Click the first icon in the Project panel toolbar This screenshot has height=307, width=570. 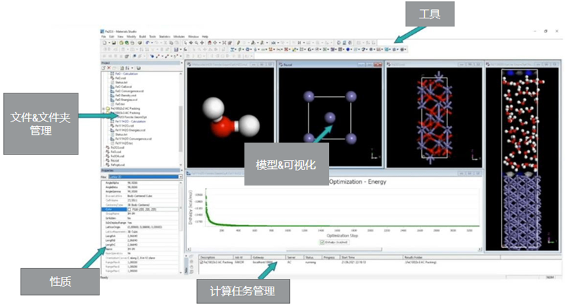point(103,68)
